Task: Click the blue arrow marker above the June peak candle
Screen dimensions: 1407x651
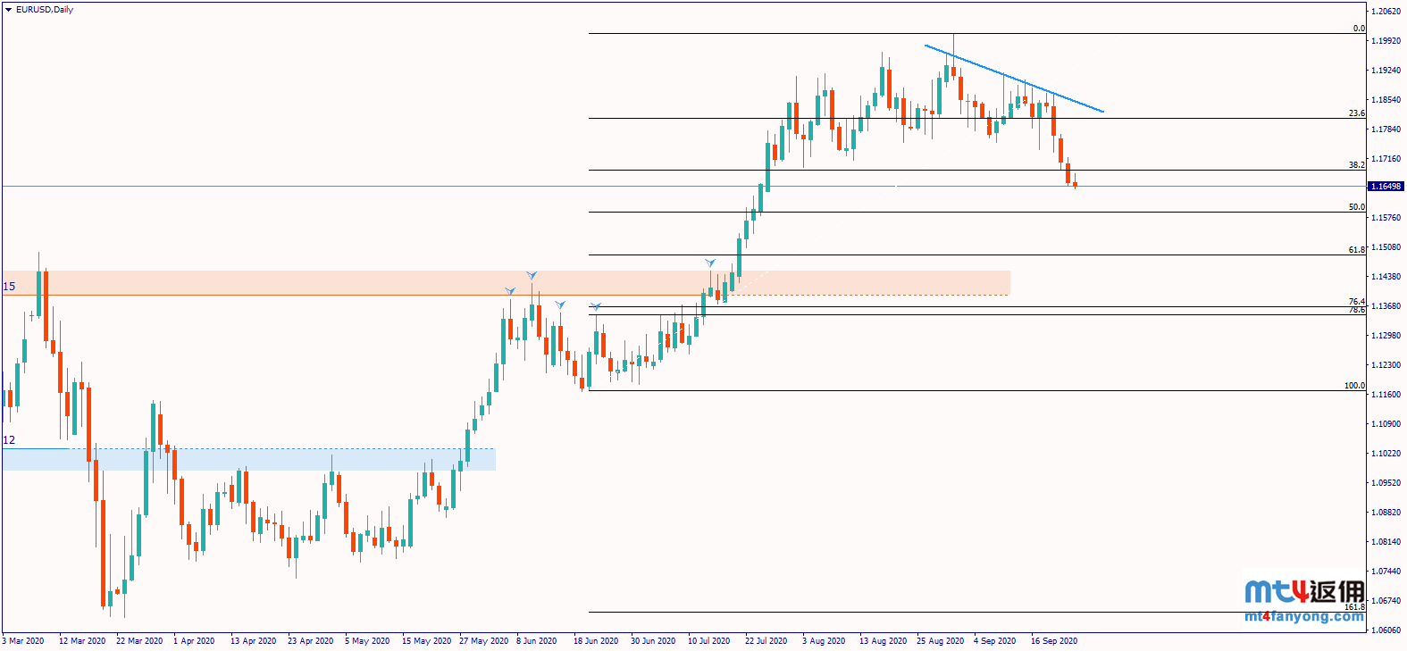Action: [532, 275]
